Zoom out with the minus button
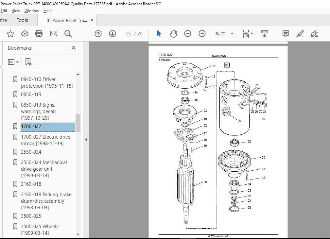The height and width of the screenshot is (239, 330). 187,34
